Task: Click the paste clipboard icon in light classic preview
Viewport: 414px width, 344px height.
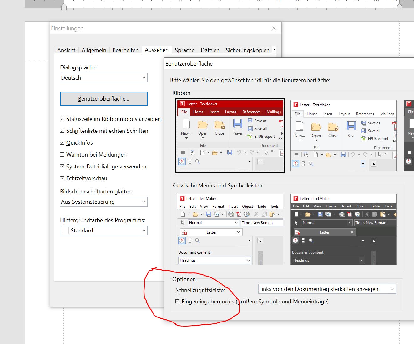Action: click(x=272, y=214)
